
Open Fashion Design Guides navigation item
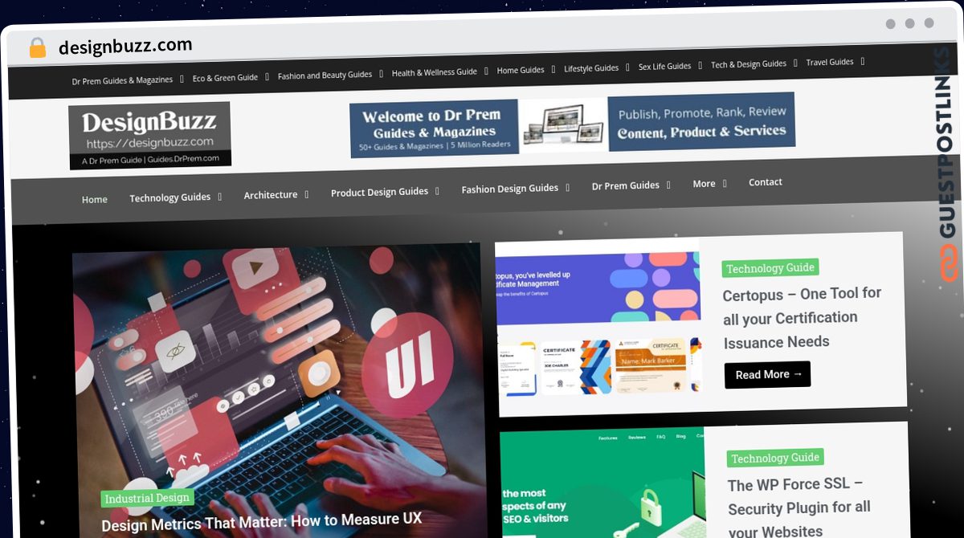tap(510, 189)
